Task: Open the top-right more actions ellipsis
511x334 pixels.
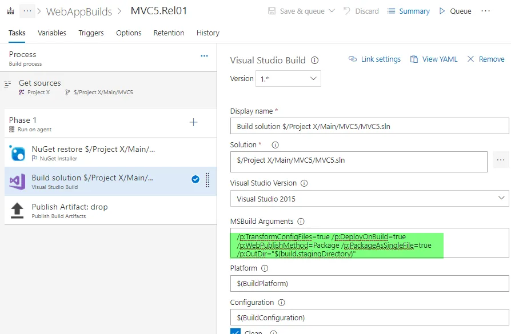Action: click(x=485, y=11)
